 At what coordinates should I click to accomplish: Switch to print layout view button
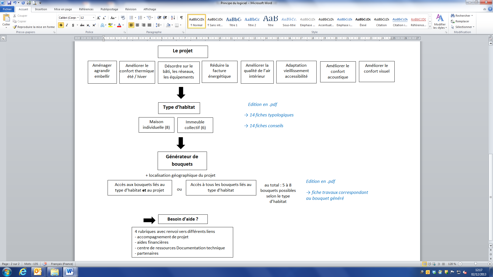click(x=425, y=264)
